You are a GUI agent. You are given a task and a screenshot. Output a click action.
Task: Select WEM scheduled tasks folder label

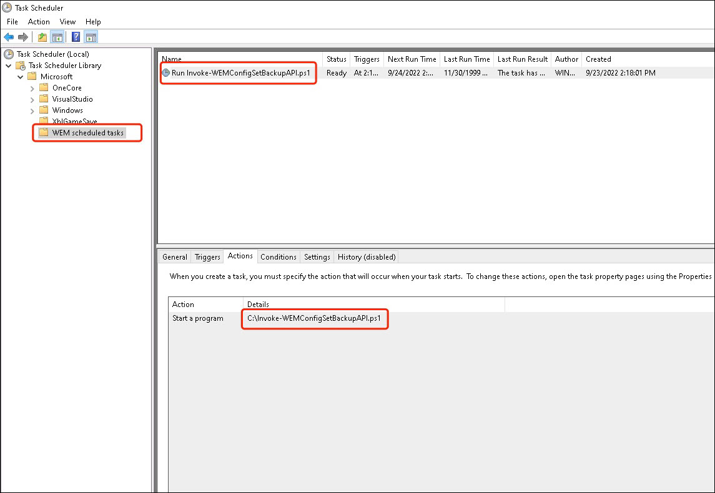pyautogui.click(x=88, y=133)
